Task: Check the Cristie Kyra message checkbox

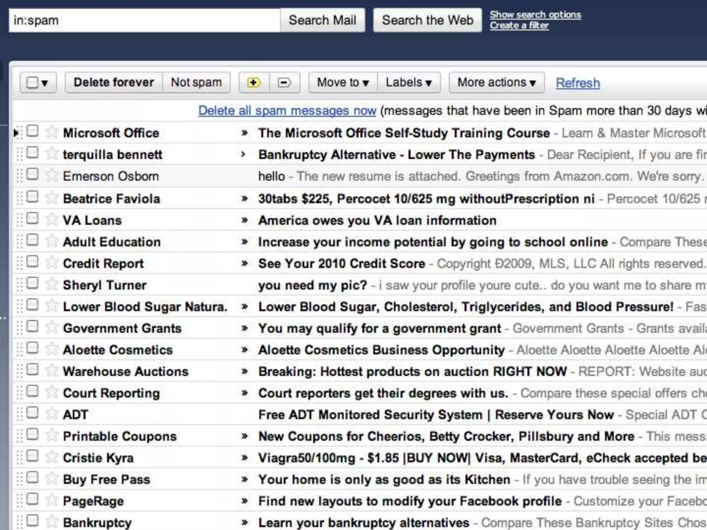Action: [x=32, y=457]
